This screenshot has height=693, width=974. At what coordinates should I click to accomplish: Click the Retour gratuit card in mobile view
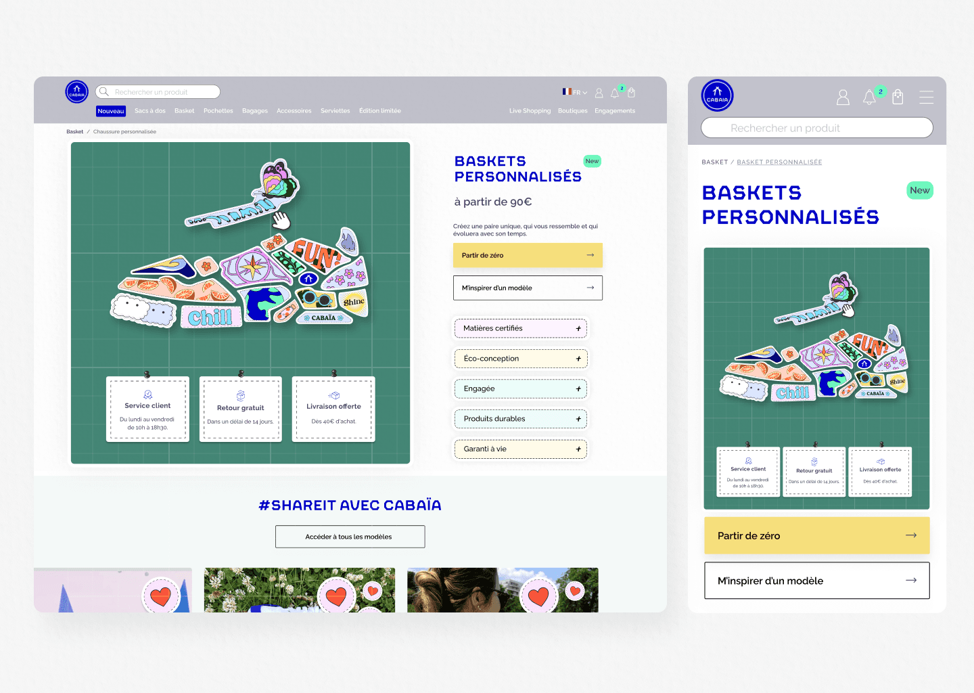click(814, 472)
